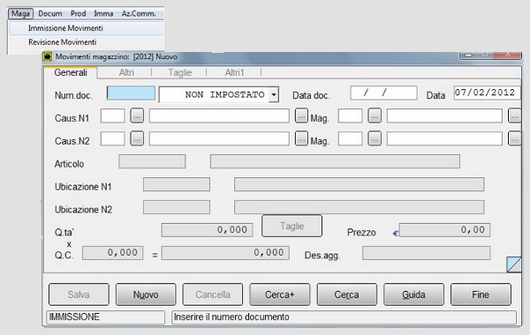Click the Des.agg. field

427,253
